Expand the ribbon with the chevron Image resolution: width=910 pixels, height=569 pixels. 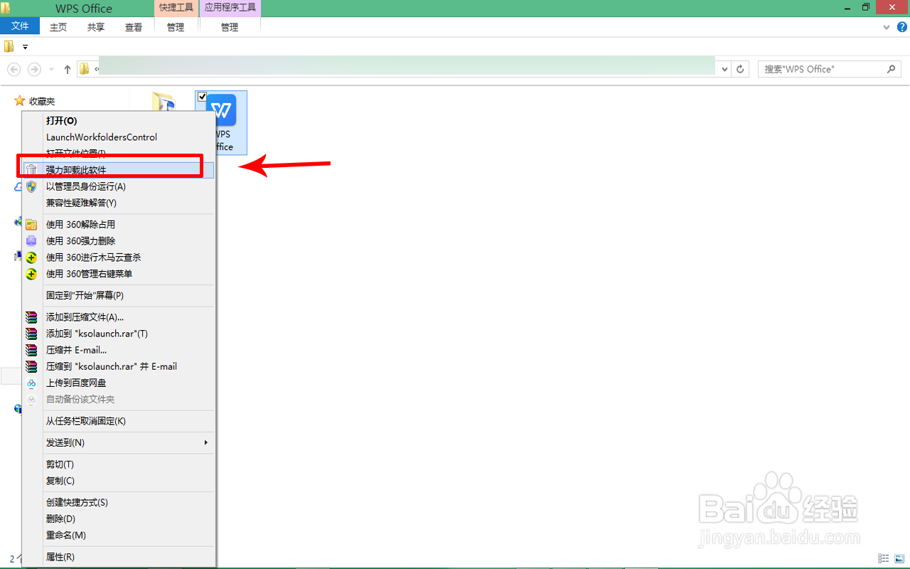coord(887,27)
